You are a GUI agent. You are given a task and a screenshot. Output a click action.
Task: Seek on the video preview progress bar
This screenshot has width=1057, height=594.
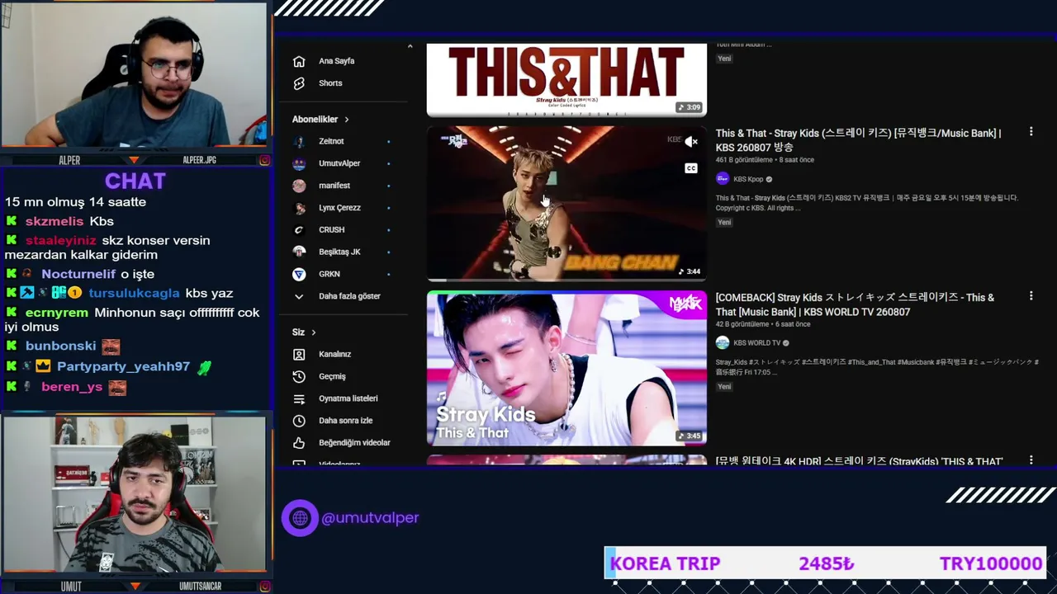coord(566,280)
